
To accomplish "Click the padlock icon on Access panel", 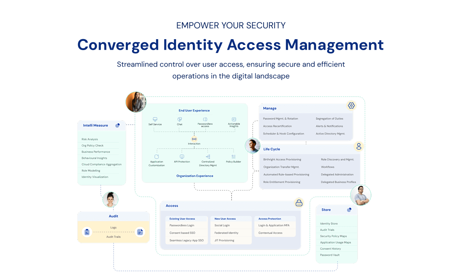I will [299, 203].
